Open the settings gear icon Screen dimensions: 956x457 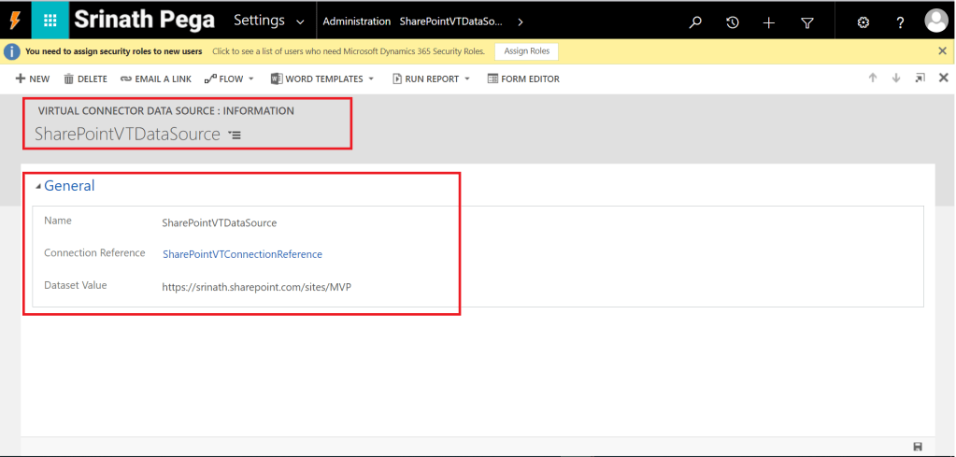[x=863, y=22]
